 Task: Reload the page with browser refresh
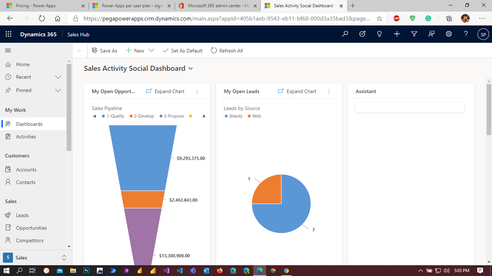click(41, 18)
